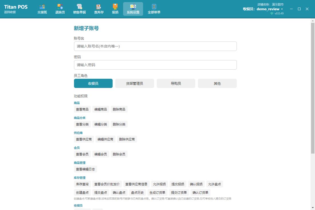The width and height of the screenshot is (315, 210).
Task: Toggle the 创建盘点 permission
Action: pyautogui.click(x=82, y=193)
